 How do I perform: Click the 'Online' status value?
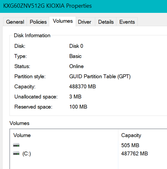pos(76,66)
